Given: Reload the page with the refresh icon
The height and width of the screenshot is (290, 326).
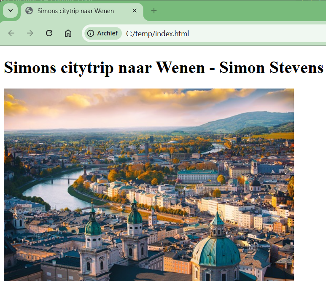Looking at the screenshot, I should click(49, 33).
